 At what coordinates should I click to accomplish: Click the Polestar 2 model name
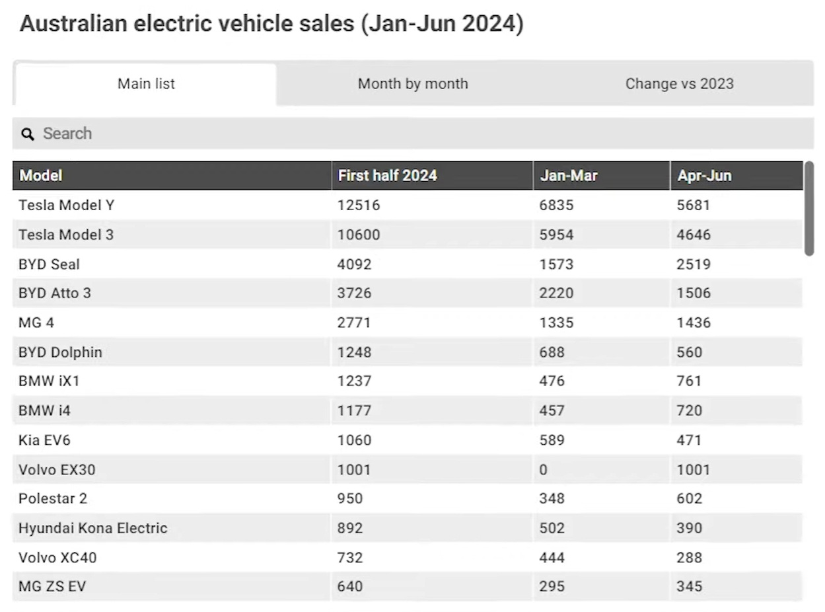(53, 498)
